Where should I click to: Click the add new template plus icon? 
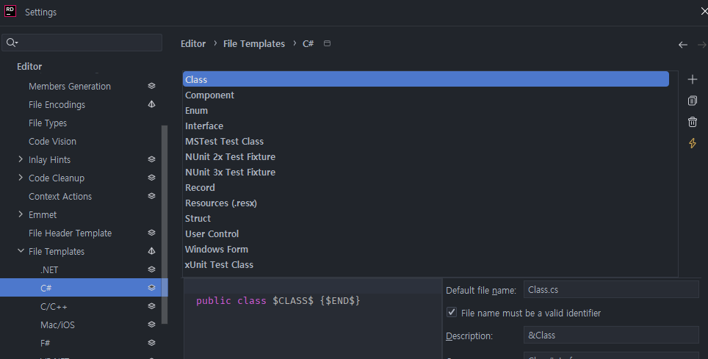click(692, 79)
